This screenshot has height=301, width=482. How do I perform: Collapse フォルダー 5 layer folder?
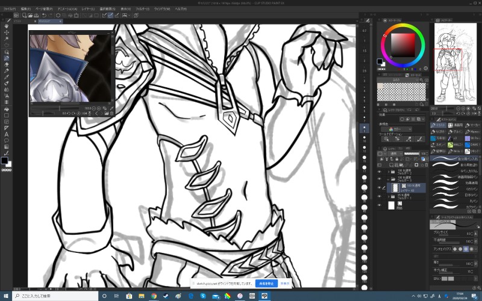388,179
